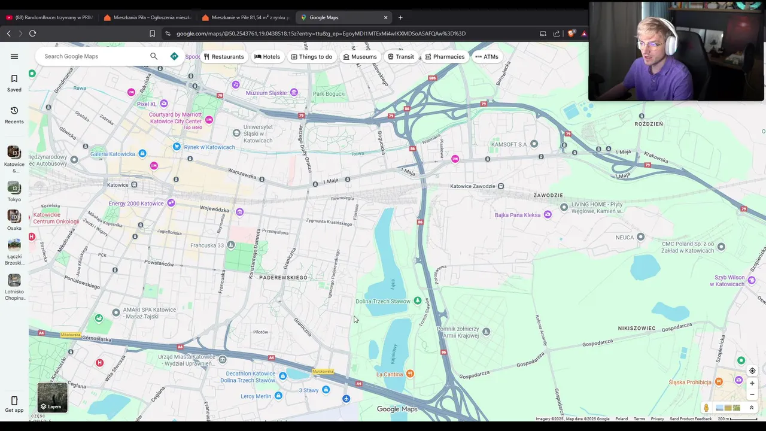Screen dimensions: 766x431
Task: Select Pomnik żołnierzy Armii Krajowej marker
Action: coord(487,332)
